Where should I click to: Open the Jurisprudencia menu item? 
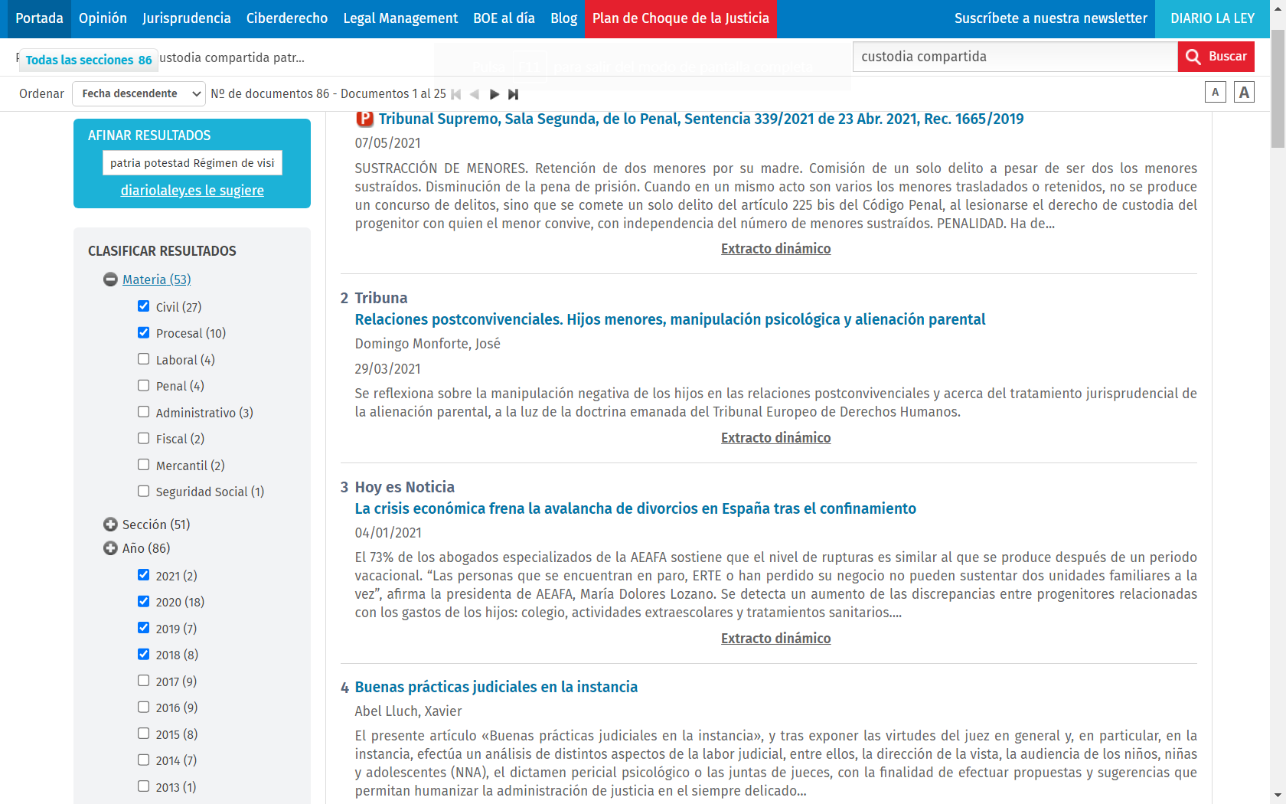pos(187,18)
